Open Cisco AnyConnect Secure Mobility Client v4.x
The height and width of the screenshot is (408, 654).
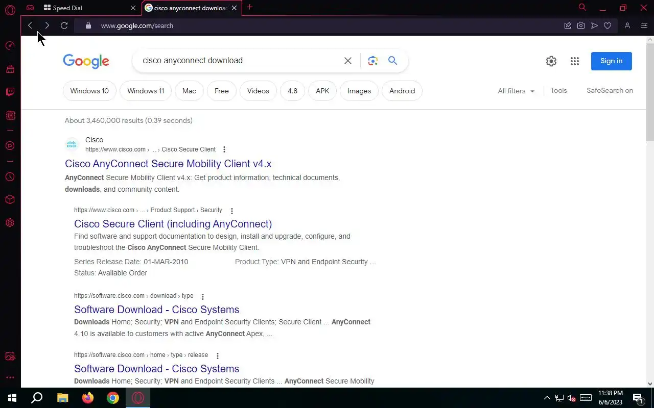pyautogui.click(x=168, y=164)
